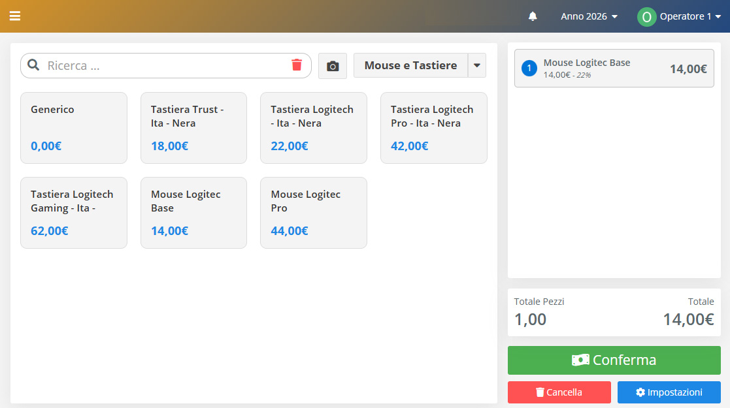Click the green Operatore avatar circle
The width and height of the screenshot is (730, 408).
click(x=646, y=17)
